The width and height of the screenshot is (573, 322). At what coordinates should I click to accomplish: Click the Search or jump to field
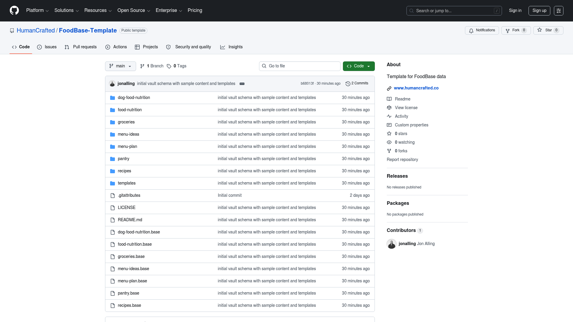coord(454,11)
